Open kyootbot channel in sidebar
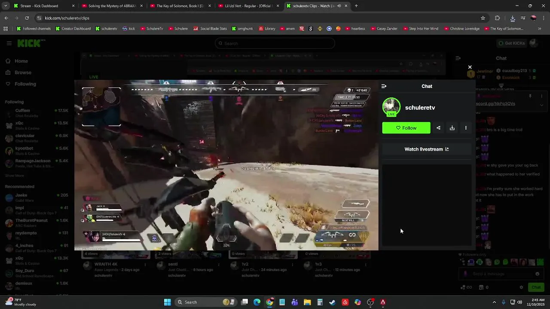 37,151
